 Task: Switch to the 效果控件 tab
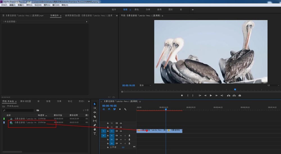pyautogui.click(x=55, y=16)
